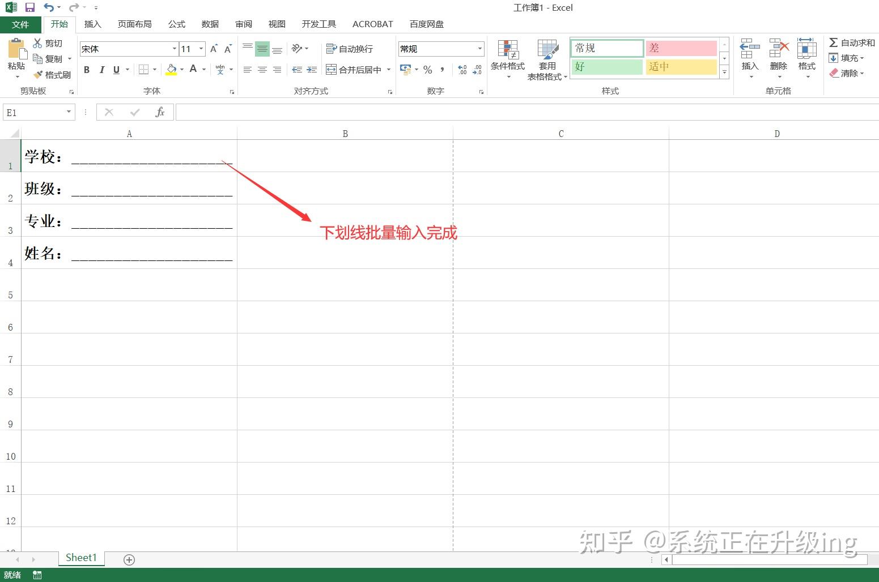Screen dimensions: 879x582
Task: Decrease decimal places
Action: coord(477,70)
